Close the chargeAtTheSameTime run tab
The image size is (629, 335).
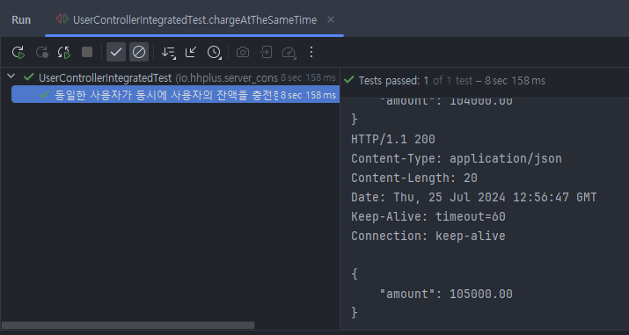[x=331, y=19]
